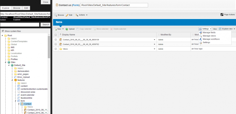Image resolution: width=236 pixels, height=114 pixels.
Task: Click the Contact_2010_08_03___06_40_28_4559702 row icon
Action: pyautogui.click(x=61, y=44)
